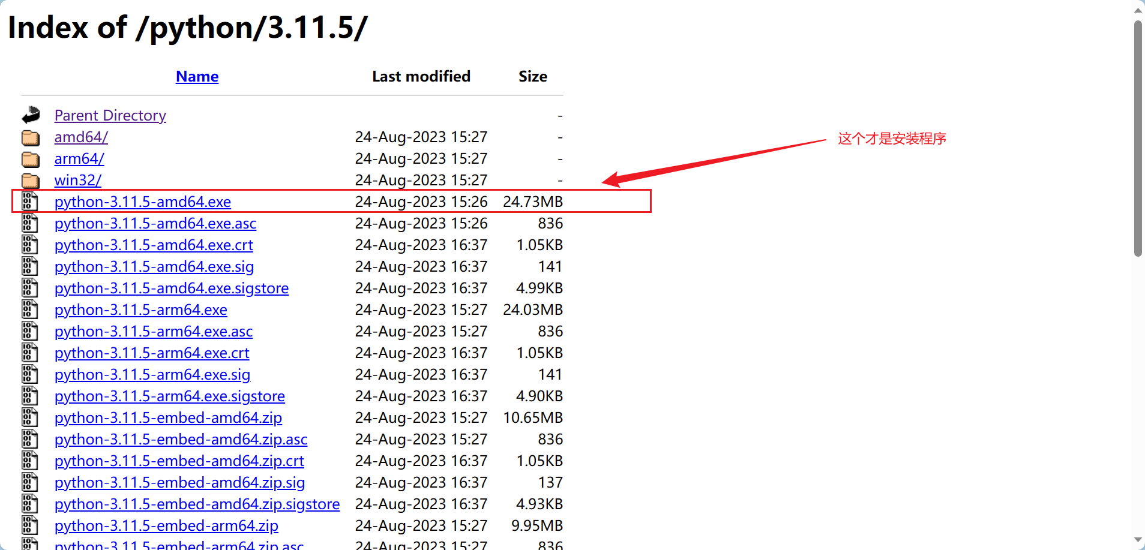Open python-3.11.5-embed-amd64.zip.sig link
1145x550 pixels.
(x=180, y=482)
